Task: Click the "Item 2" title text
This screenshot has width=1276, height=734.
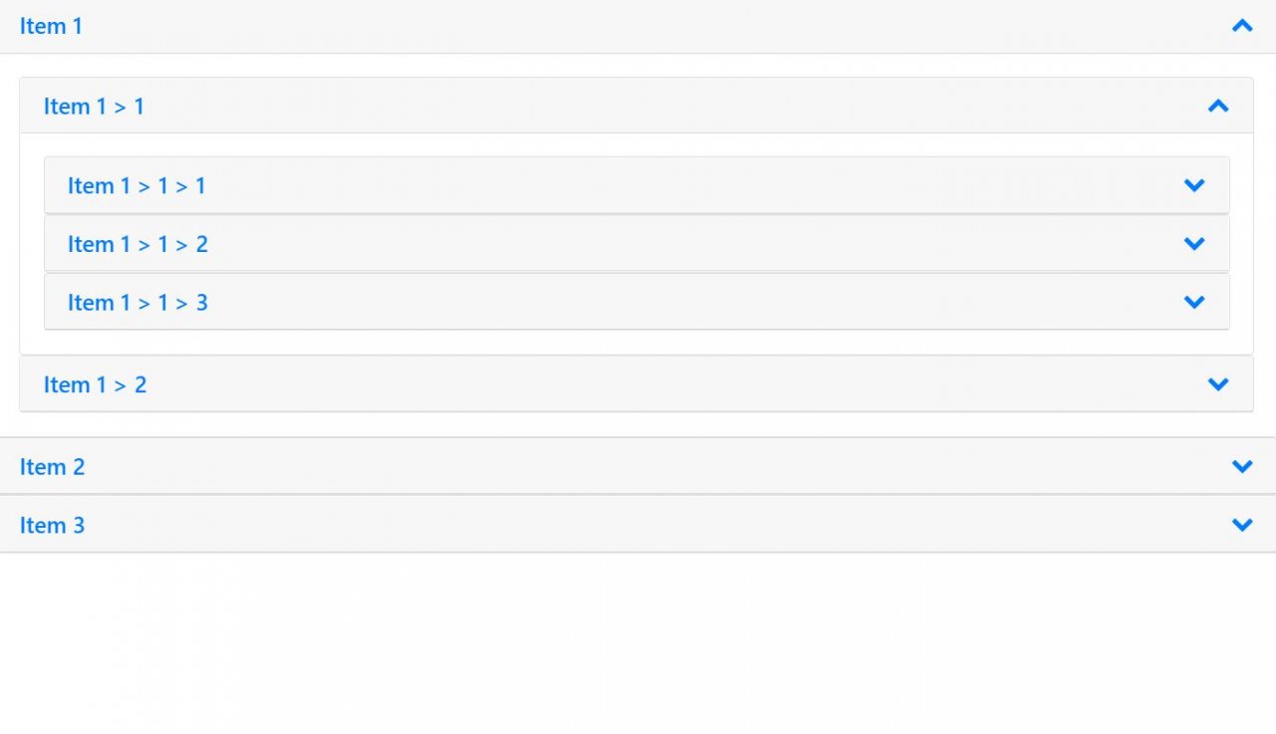Action: coord(52,466)
